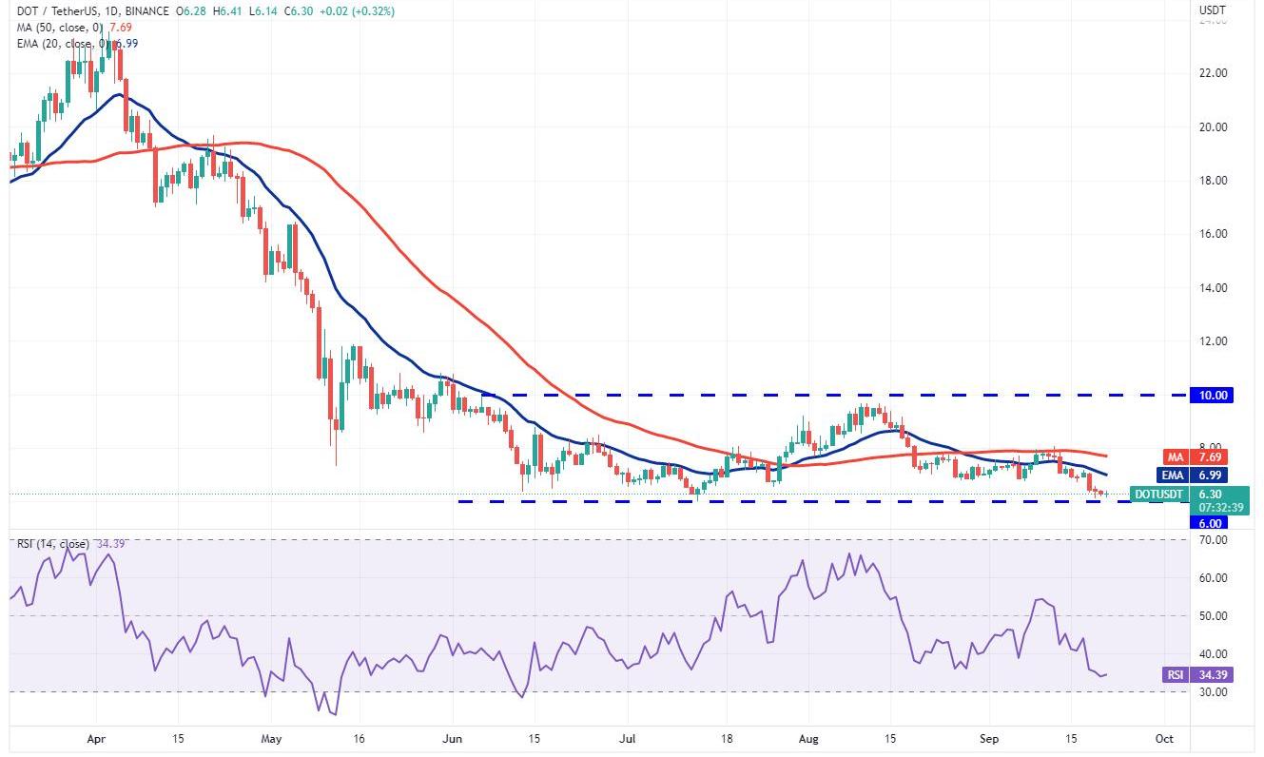Image resolution: width=1264 pixels, height=757 pixels.
Task: Click the Sep label on the time axis
Action: coord(990,738)
